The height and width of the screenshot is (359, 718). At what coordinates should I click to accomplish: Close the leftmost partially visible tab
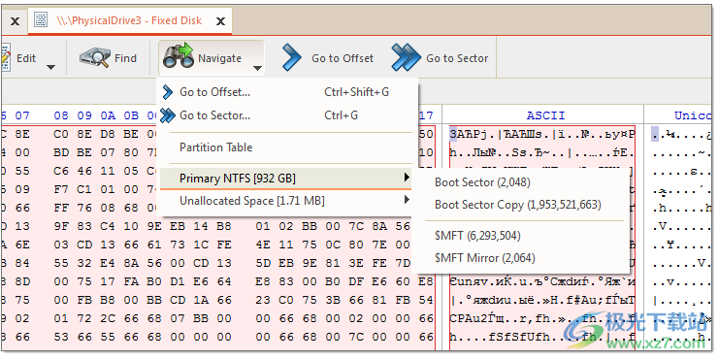[15, 21]
